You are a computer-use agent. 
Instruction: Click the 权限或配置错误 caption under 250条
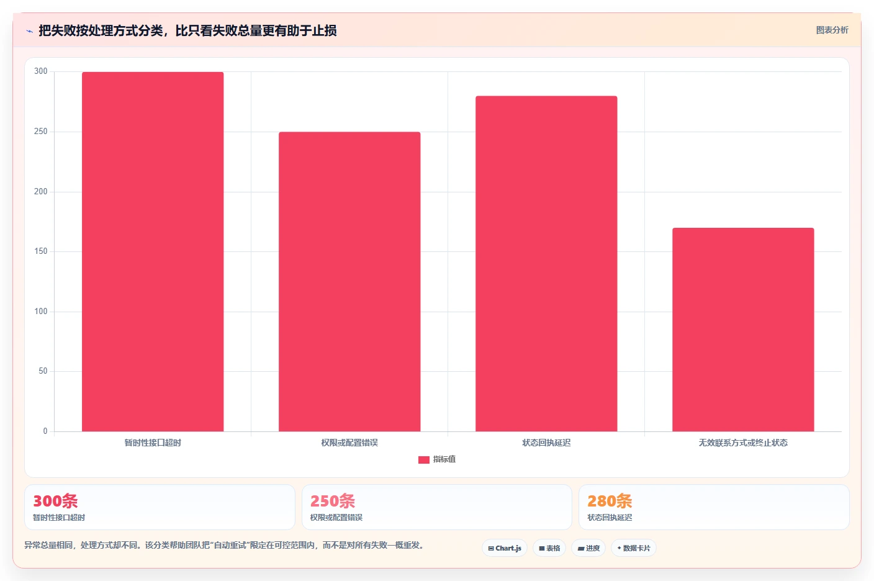coord(336,517)
